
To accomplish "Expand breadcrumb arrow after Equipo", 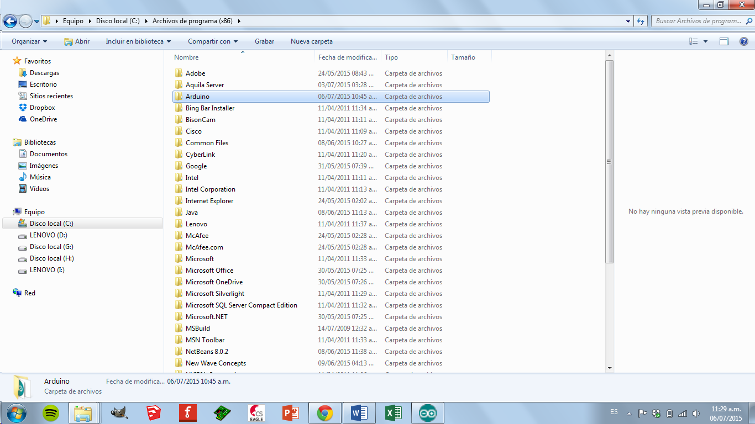I will pyautogui.click(x=89, y=21).
